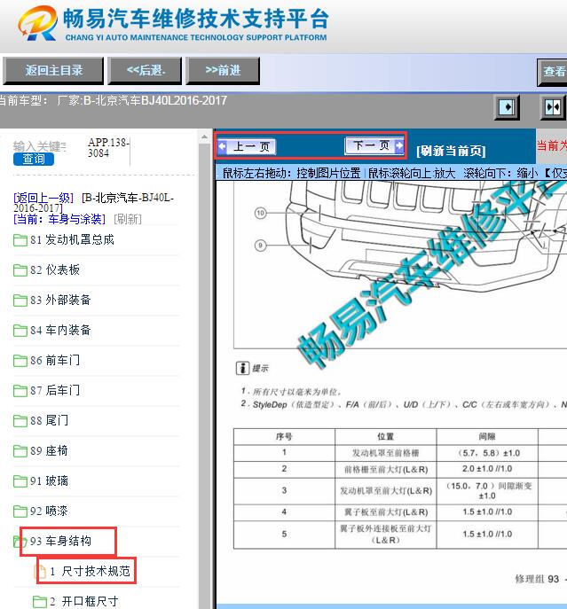Click the 当前：车身与涂装 link

click(59, 219)
